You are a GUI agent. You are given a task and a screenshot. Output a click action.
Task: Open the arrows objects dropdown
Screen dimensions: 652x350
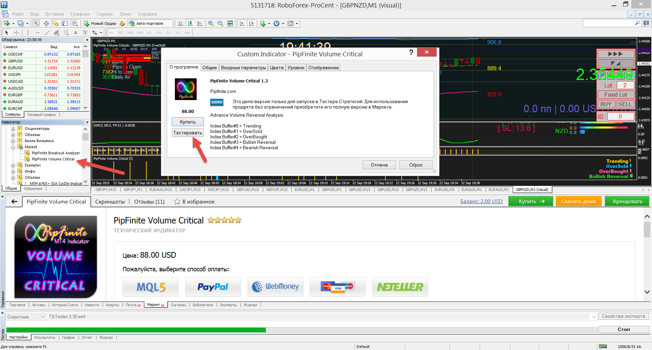pyautogui.click(x=101, y=33)
